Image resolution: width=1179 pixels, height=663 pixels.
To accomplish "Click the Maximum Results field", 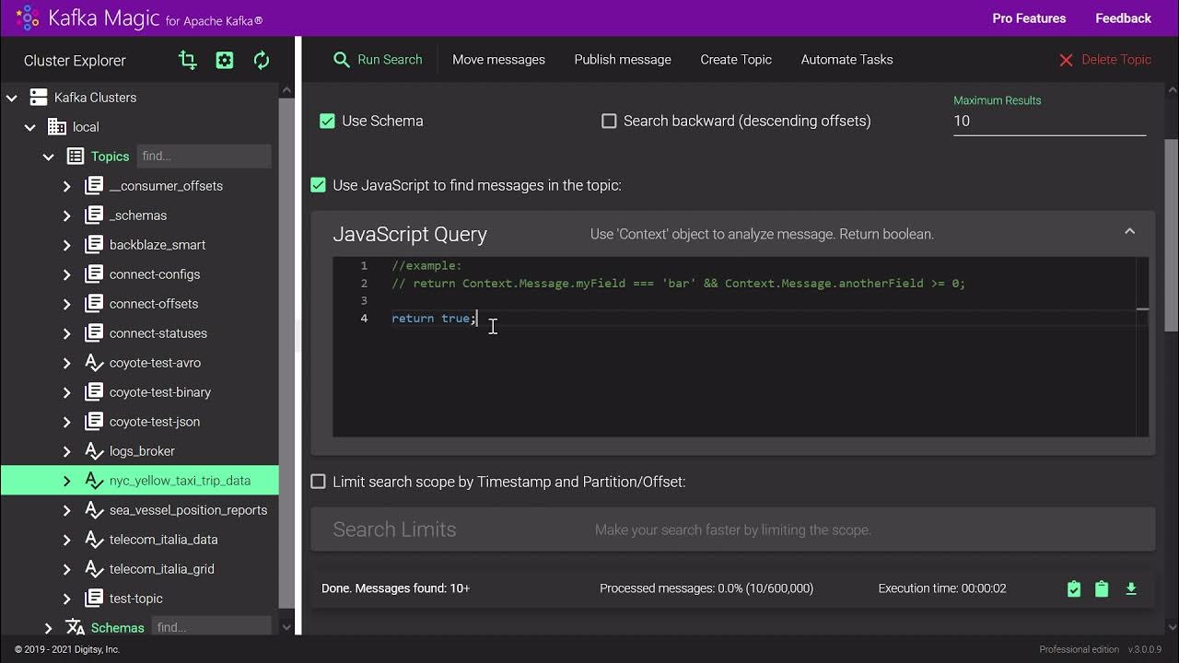I will (1049, 121).
